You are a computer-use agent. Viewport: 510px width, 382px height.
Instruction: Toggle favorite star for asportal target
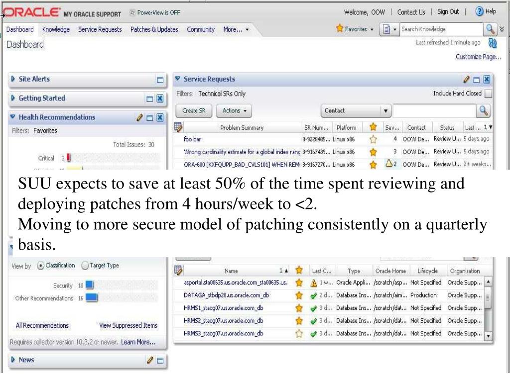tap(299, 283)
